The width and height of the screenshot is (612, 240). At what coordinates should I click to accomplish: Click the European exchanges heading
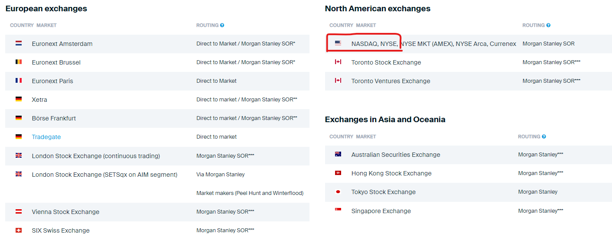pos(46,9)
